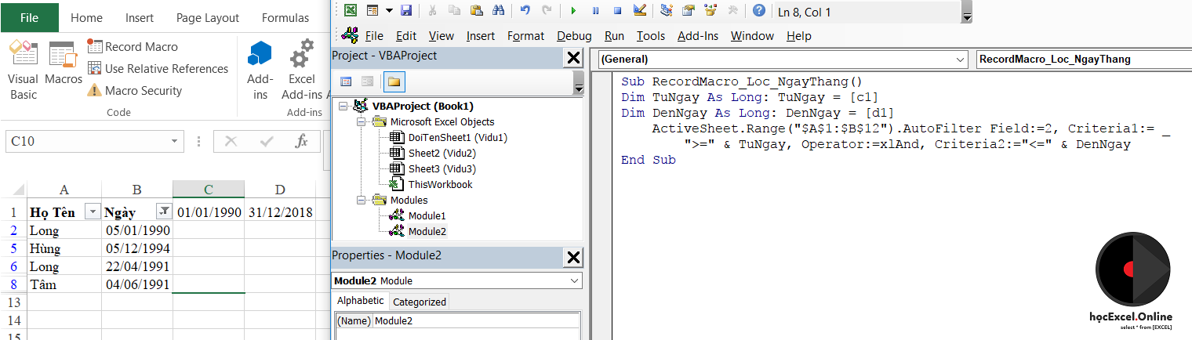Undo last action in VBA editor
This screenshot has width=1192, height=340.
click(525, 10)
